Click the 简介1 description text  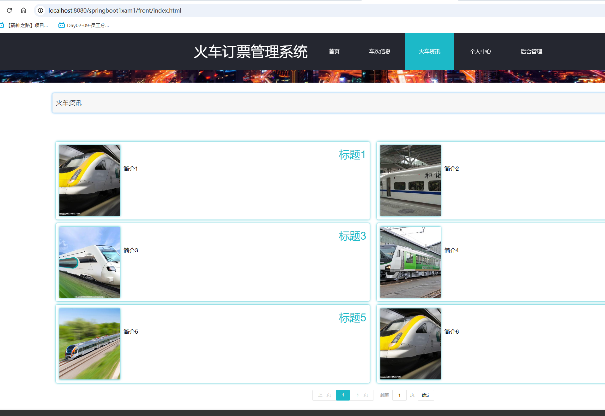click(x=130, y=169)
